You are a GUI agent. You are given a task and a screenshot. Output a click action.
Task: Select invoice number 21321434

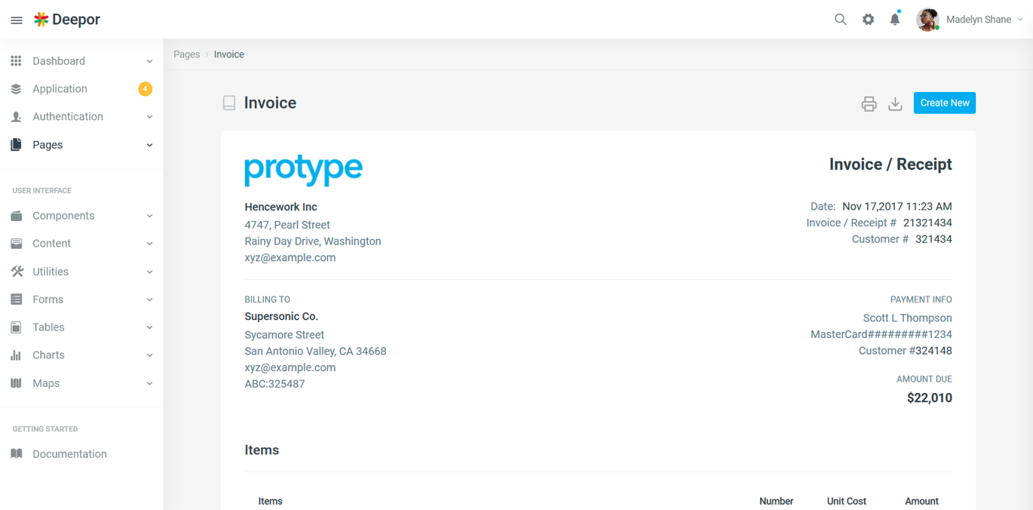tap(927, 223)
